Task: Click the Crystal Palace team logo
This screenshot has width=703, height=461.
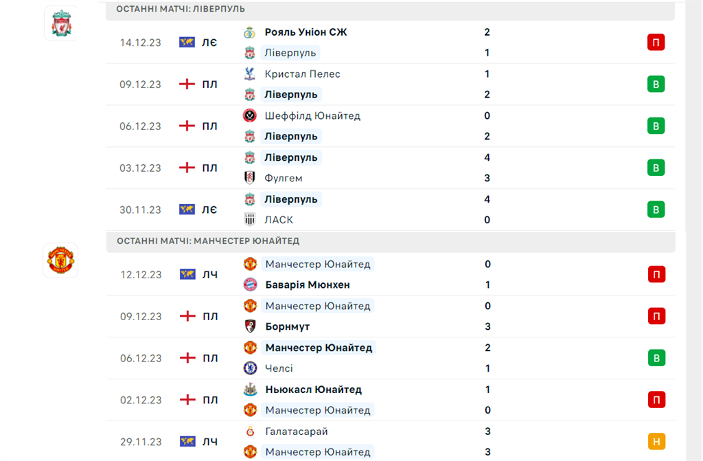Action: coord(250,74)
